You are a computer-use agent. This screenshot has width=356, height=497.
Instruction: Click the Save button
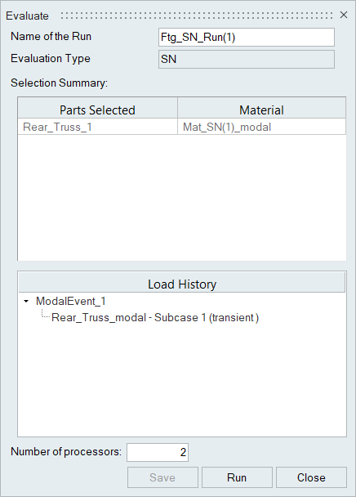[162, 477]
